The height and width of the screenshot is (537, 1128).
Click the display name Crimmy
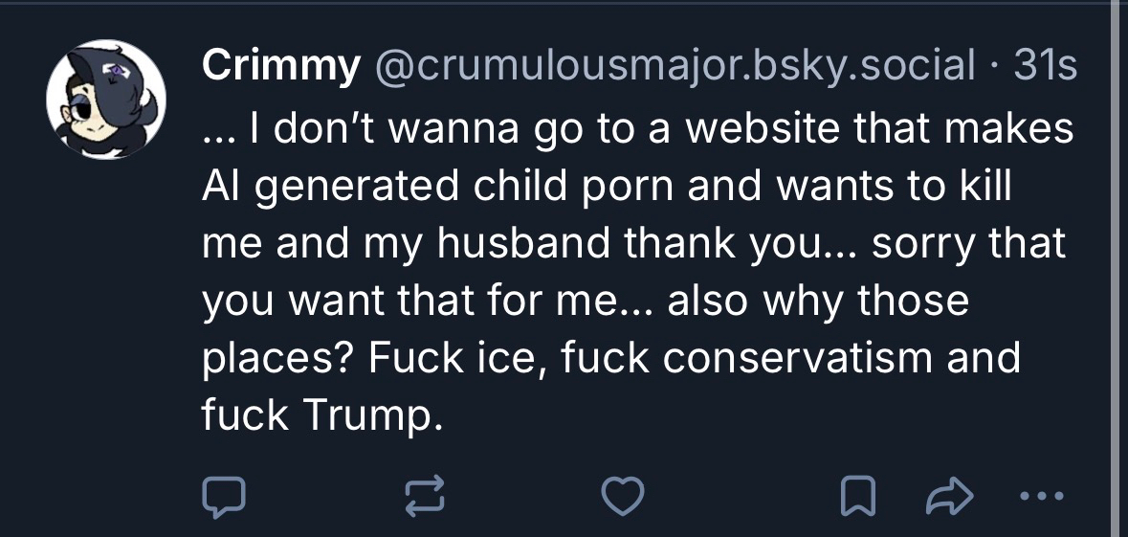(x=280, y=66)
